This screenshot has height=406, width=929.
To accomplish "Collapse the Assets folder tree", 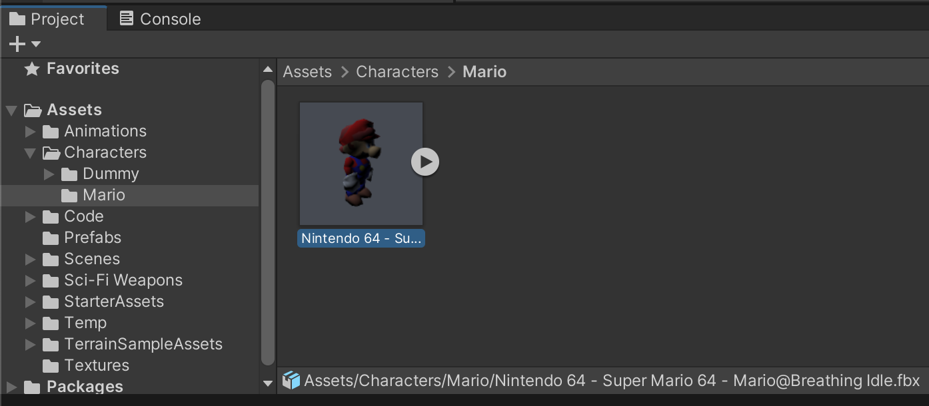I will click(x=11, y=110).
